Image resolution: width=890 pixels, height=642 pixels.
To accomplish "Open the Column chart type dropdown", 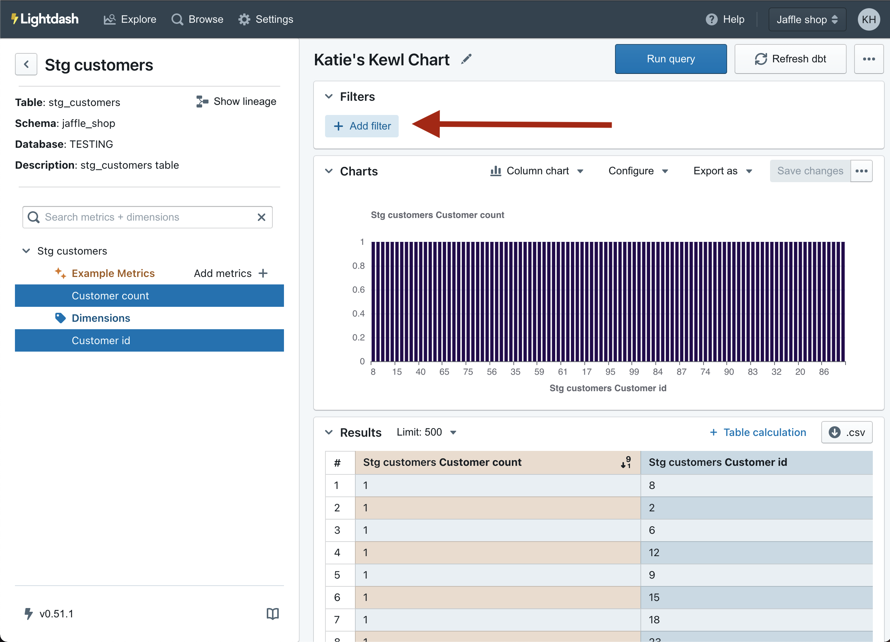I will (537, 171).
